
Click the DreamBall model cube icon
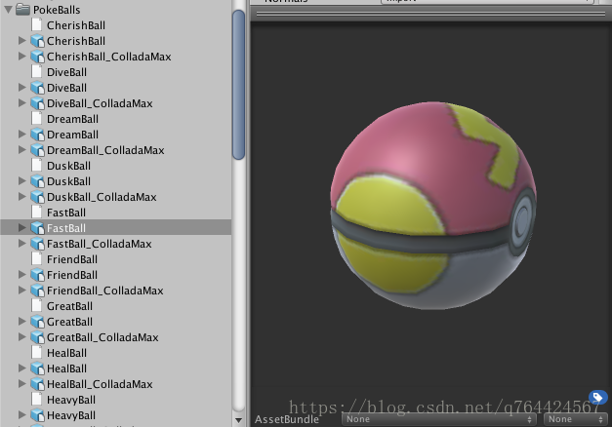click(x=37, y=135)
